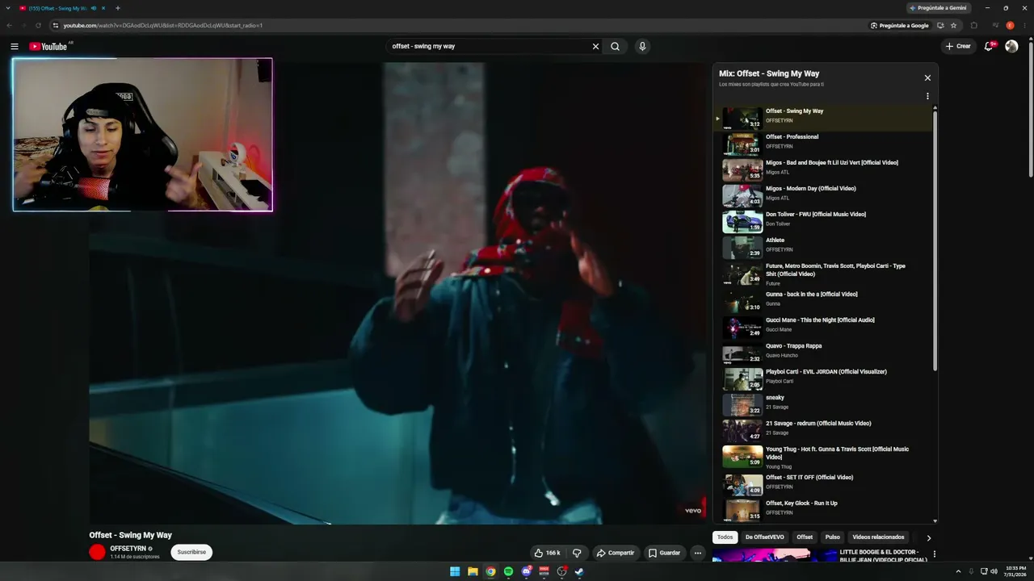Install app icon in the address bar
This screenshot has width=1034, height=581.
coord(940,25)
